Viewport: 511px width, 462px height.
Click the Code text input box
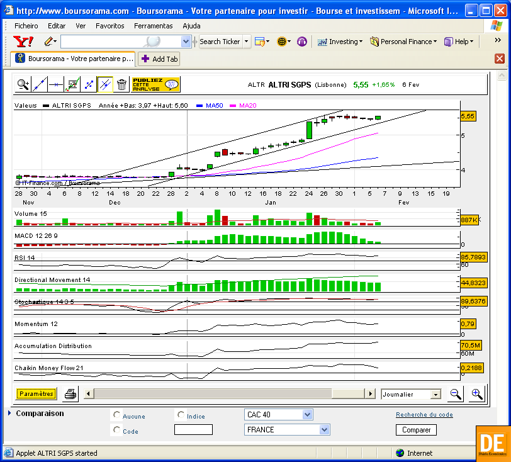193,430
